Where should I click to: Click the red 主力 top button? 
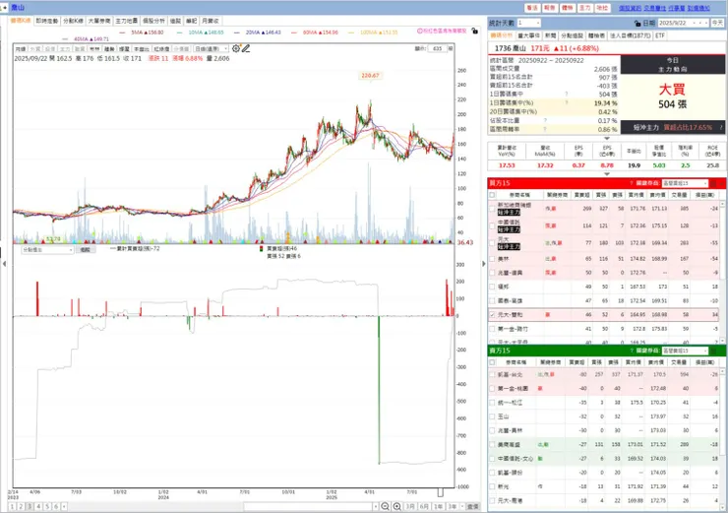tap(585, 8)
